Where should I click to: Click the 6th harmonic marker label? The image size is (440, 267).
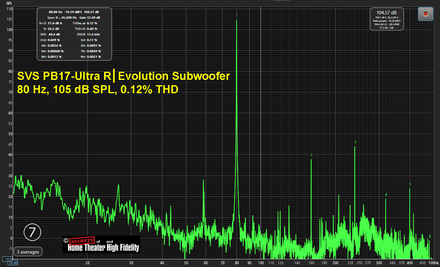[430, 236]
